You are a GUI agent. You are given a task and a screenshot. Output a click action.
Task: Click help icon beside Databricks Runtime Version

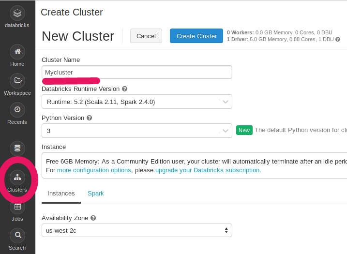point(124,89)
